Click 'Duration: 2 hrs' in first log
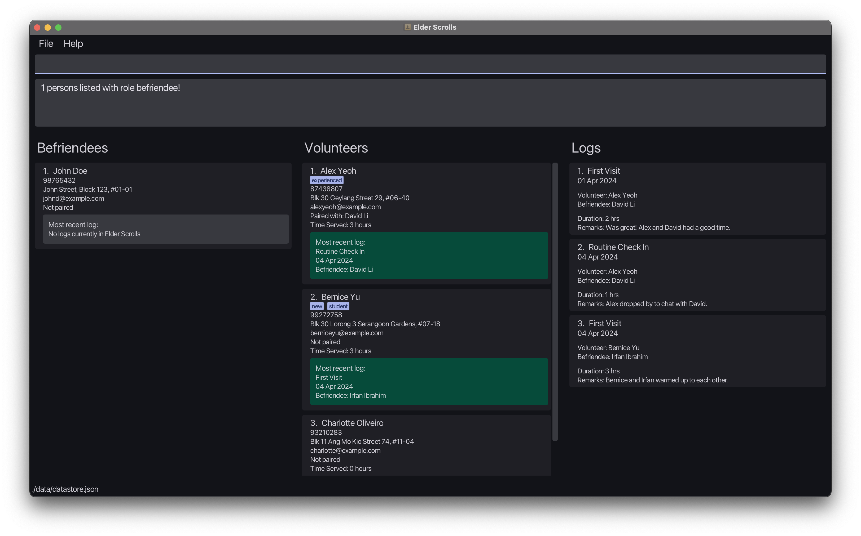Viewport: 861px width, 536px height. pos(598,218)
